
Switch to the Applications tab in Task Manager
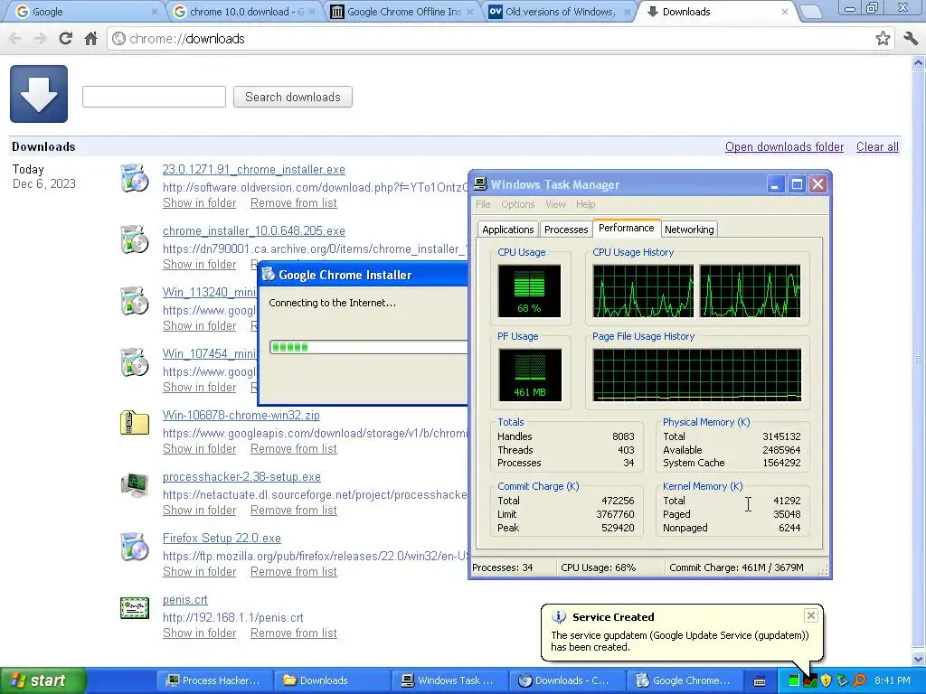pos(508,230)
